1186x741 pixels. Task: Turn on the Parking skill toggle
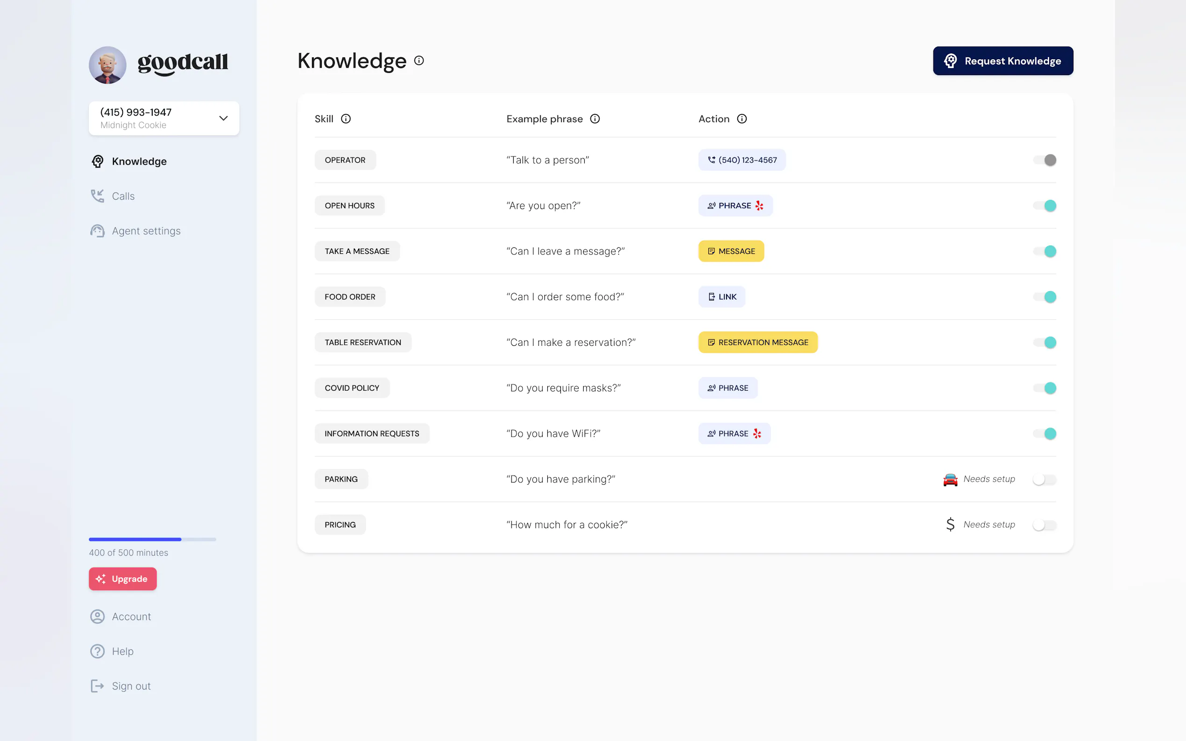pos(1045,479)
